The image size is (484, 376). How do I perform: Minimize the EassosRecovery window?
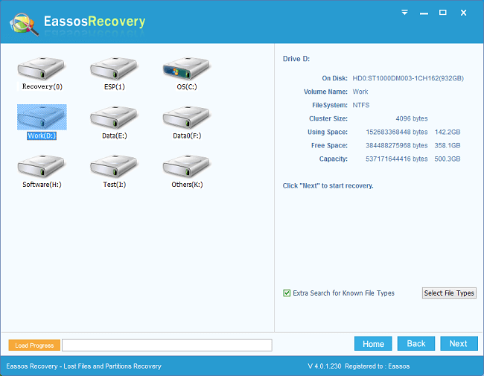(x=424, y=13)
